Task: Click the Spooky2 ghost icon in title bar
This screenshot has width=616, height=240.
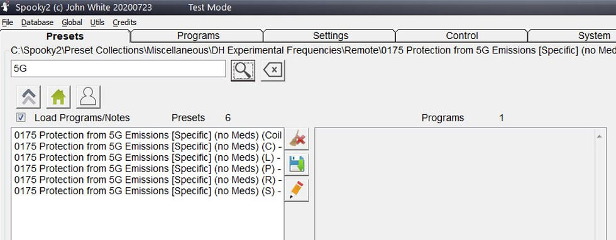Action: tap(6, 7)
